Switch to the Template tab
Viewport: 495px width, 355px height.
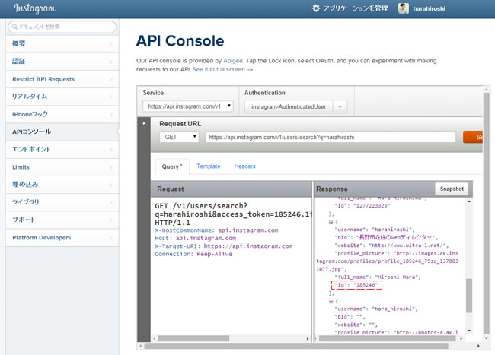[209, 166]
